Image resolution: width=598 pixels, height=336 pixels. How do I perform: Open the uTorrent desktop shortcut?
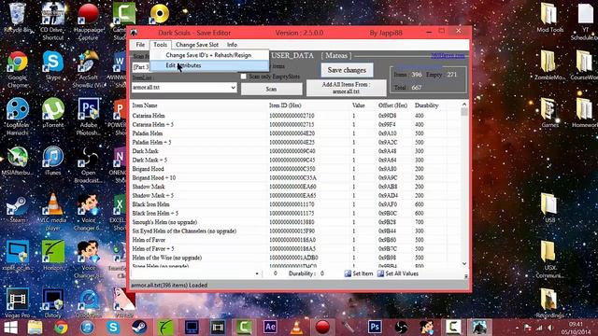[53, 113]
